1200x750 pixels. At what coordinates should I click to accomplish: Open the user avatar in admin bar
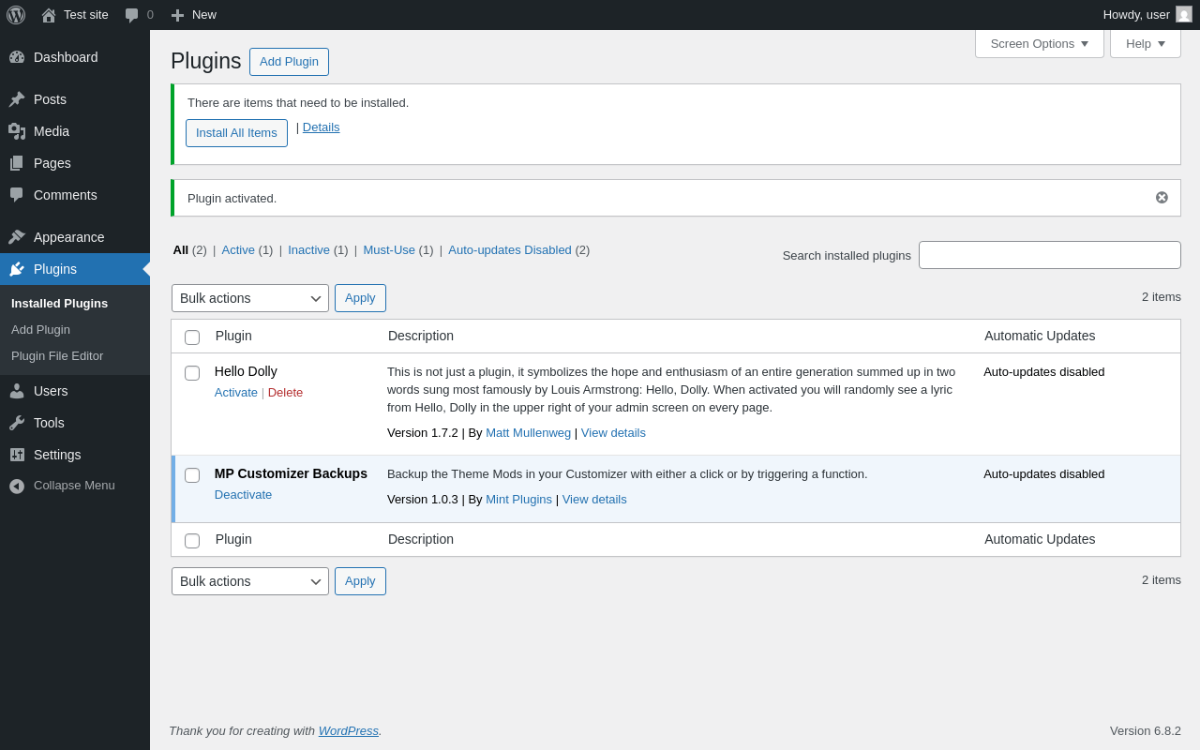pyautogui.click(x=1184, y=15)
